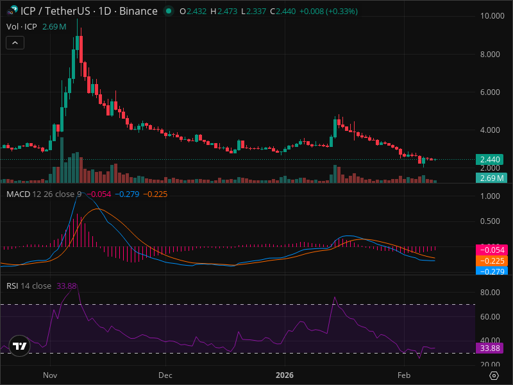Screen dimensions: 513x385
Task: Click the blue −0.279 MACD axis label
Action: point(491,271)
